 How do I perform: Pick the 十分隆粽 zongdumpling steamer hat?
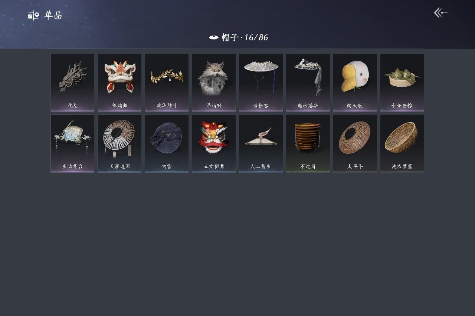pyautogui.click(x=402, y=83)
